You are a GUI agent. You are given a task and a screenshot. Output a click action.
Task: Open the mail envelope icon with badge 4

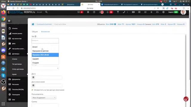pos(78,12)
